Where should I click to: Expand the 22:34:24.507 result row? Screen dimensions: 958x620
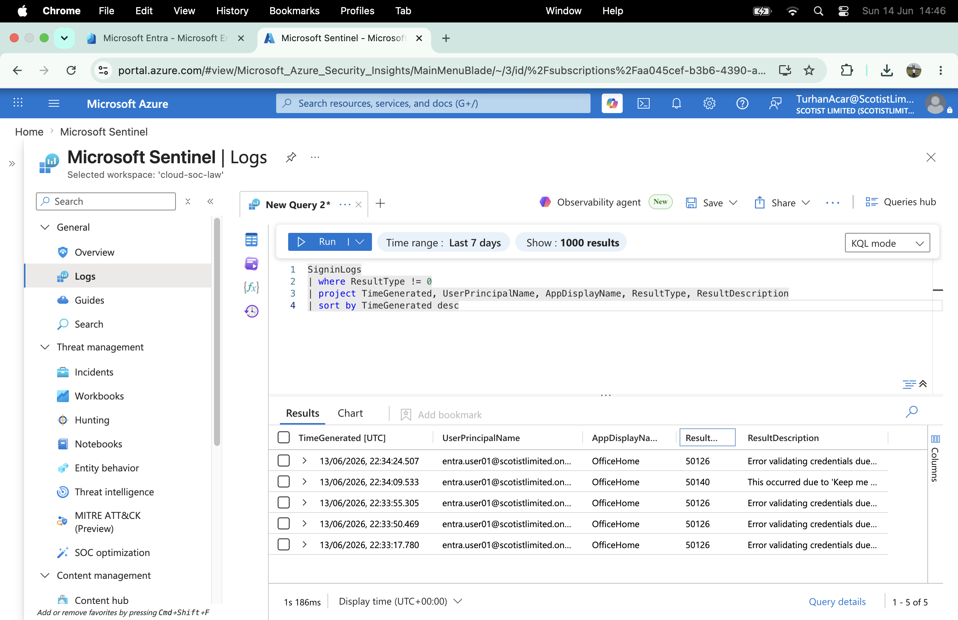pyautogui.click(x=305, y=461)
